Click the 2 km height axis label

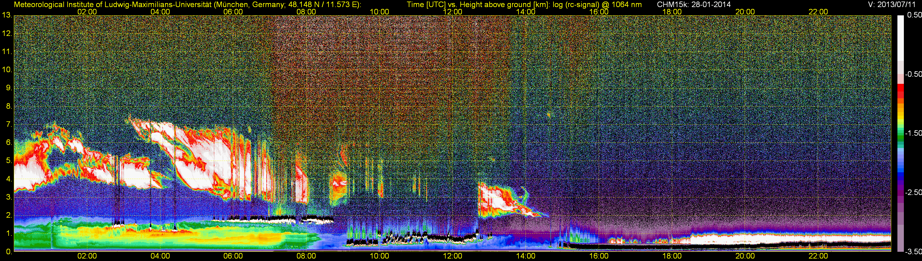(9, 216)
